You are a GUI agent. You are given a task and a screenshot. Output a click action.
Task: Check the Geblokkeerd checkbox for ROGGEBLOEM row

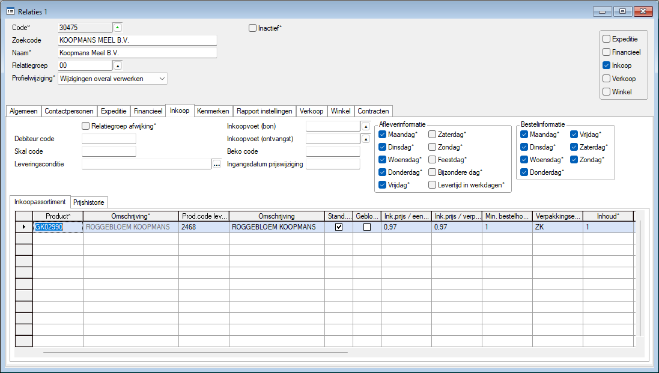tap(367, 227)
